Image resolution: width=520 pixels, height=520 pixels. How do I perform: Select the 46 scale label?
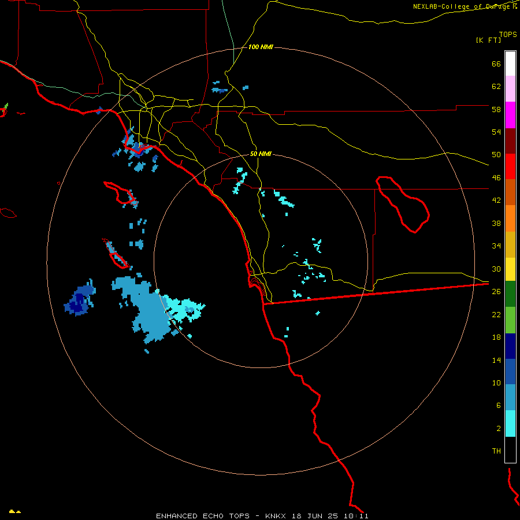pos(496,177)
